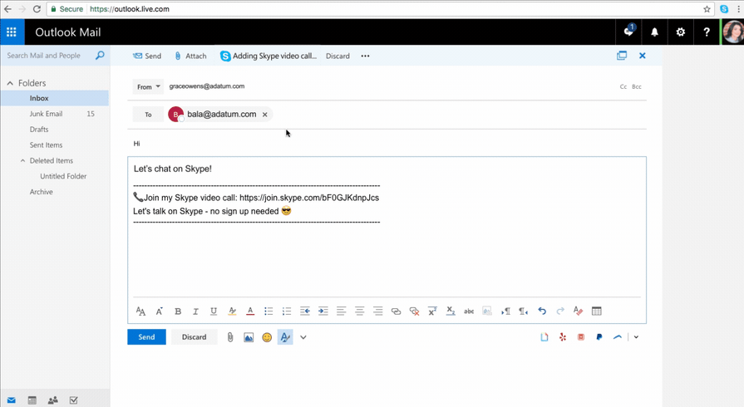Open the help question mark

[707, 32]
